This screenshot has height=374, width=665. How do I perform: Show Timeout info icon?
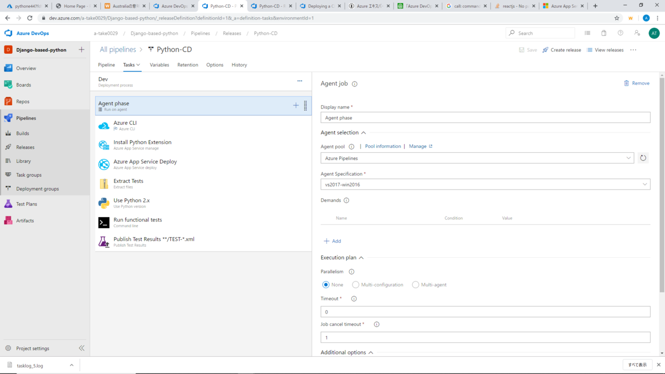point(354,299)
